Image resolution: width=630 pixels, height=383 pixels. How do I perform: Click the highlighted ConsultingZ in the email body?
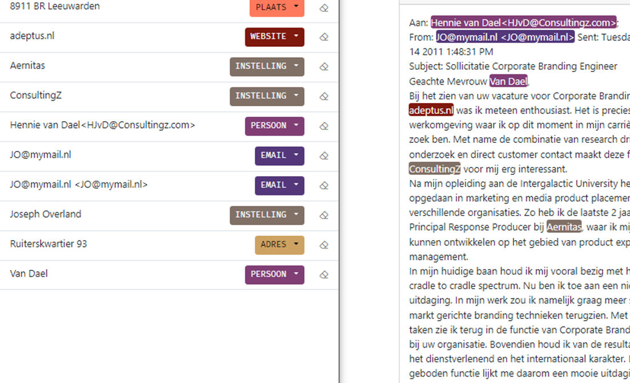pos(434,169)
